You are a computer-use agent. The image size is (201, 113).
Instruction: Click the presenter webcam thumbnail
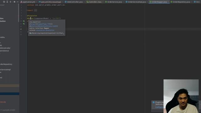(181, 96)
